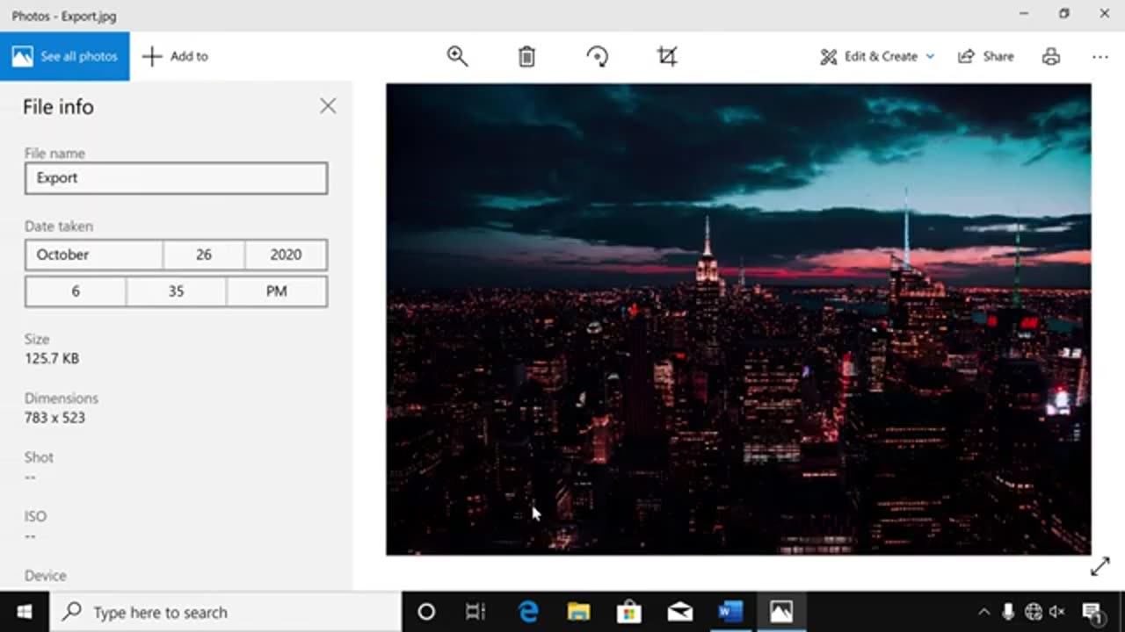1125x632 pixels.
Task: Switch to Word on the taskbar
Action: pos(730,612)
